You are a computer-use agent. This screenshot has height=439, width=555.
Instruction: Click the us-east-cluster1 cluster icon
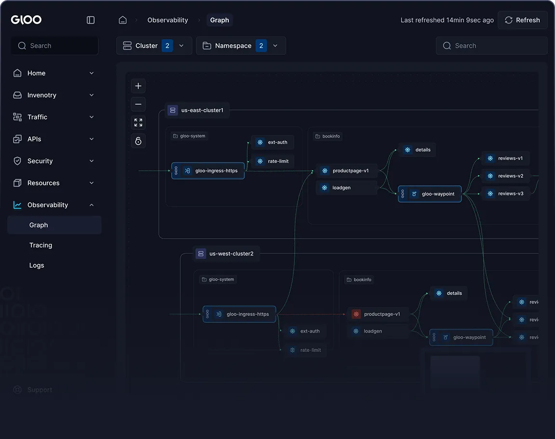click(x=173, y=110)
